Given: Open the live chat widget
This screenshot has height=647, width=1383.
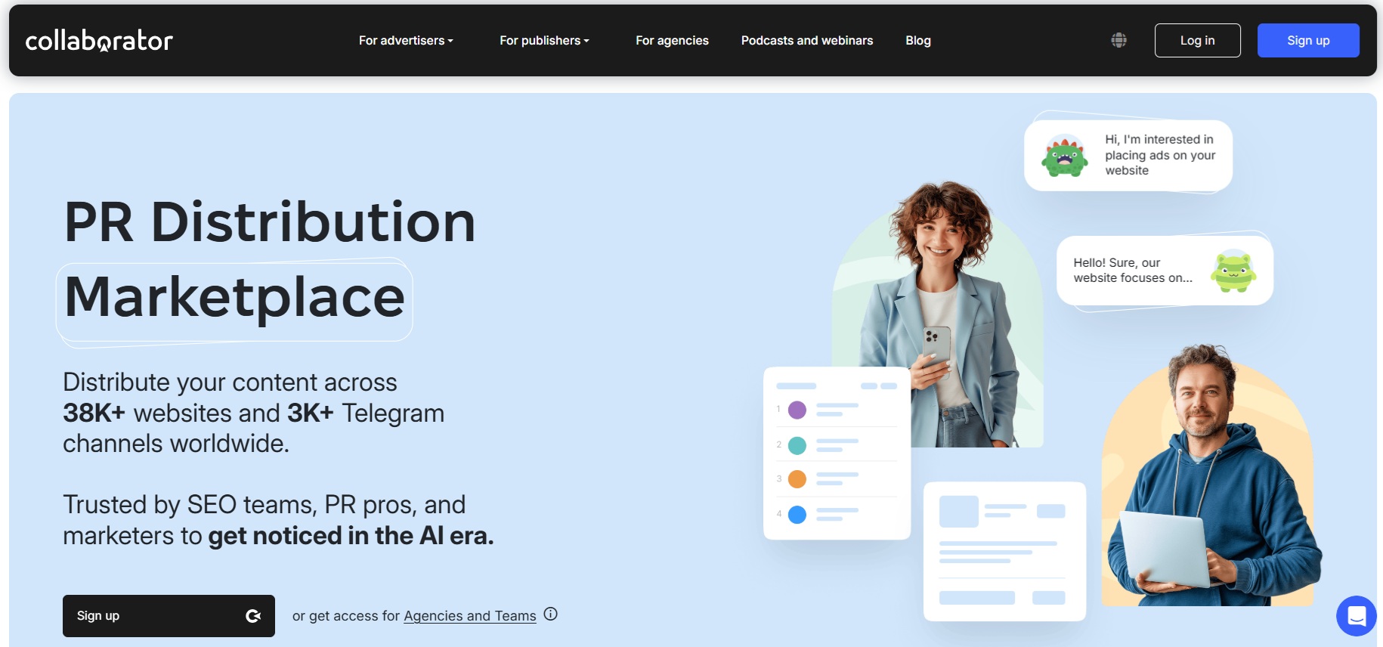Looking at the screenshot, I should pyautogui.click(x=1356, y=616).
